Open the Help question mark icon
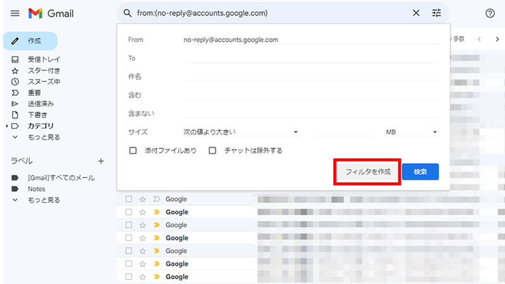Image resolution: width=505 pixels, height=284 pixels. click(490, 13)
